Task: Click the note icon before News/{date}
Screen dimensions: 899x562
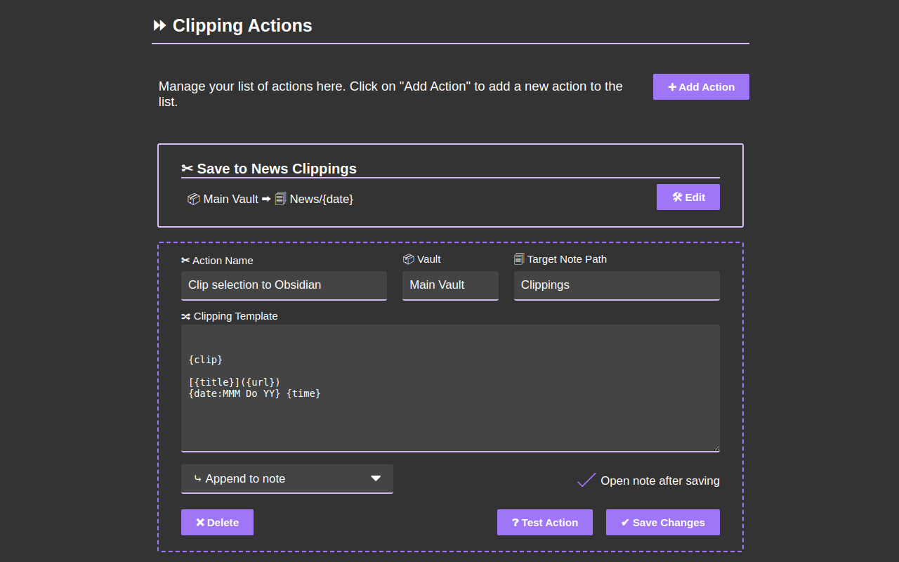Action: point(280,199)
